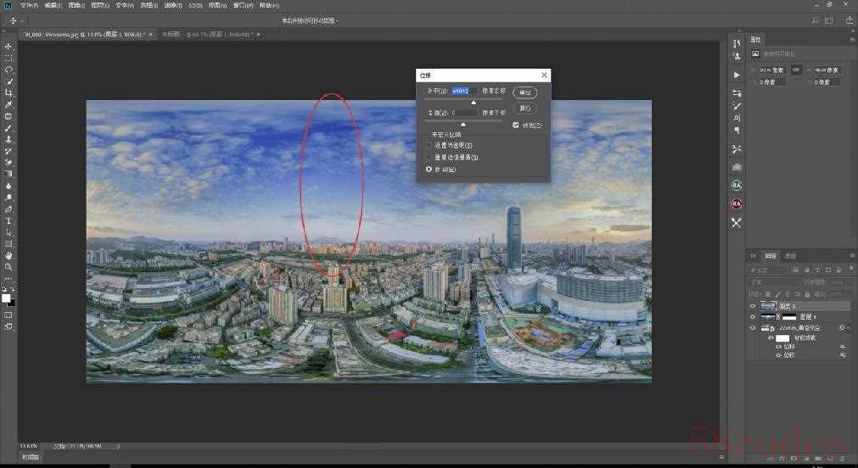
Task: Select the Eyedropper tool
Action: click(8, 104)
